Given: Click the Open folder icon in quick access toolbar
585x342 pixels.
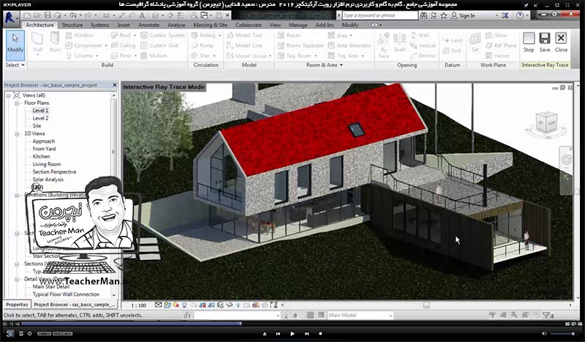Looking at the screenshot, I should (37, 15).
